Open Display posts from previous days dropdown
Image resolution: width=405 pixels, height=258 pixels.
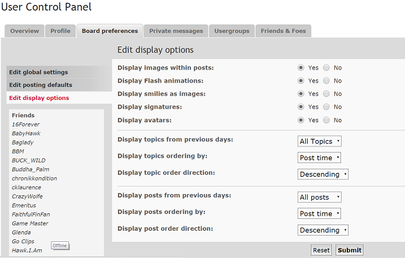click(x=319, y=197)
